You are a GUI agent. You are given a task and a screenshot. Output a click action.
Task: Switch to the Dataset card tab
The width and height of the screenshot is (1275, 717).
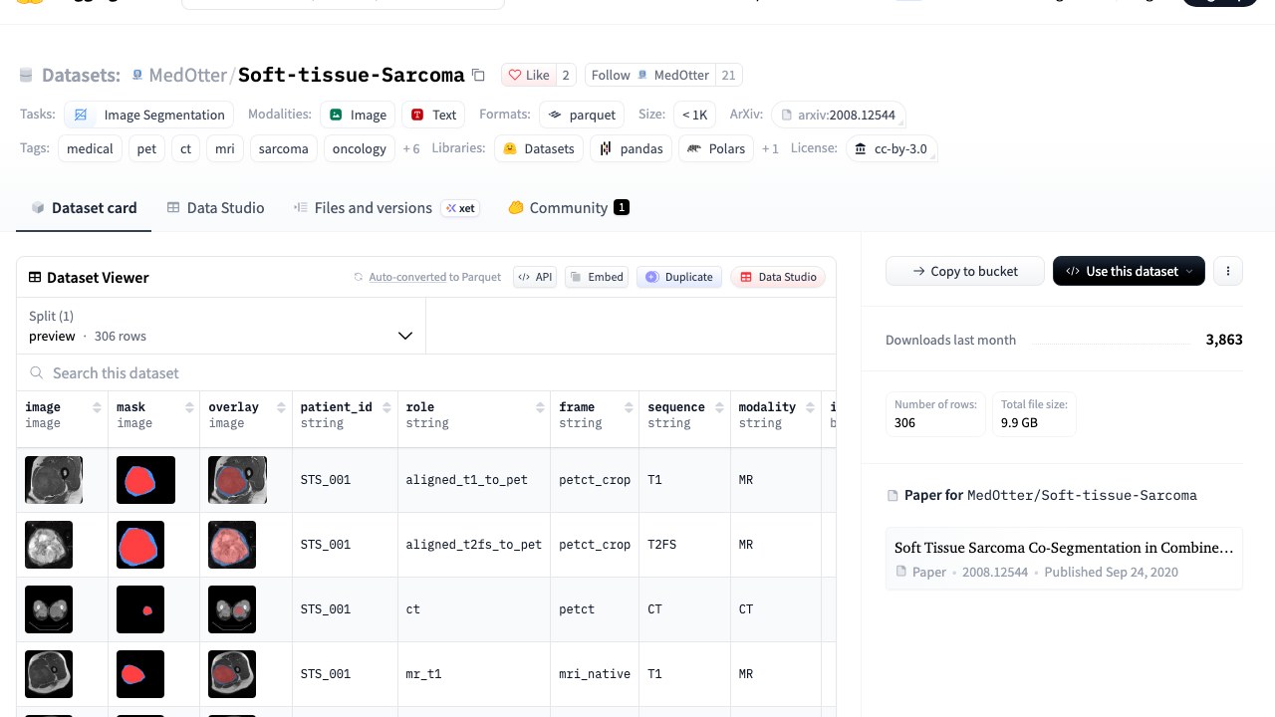[84, 208]
